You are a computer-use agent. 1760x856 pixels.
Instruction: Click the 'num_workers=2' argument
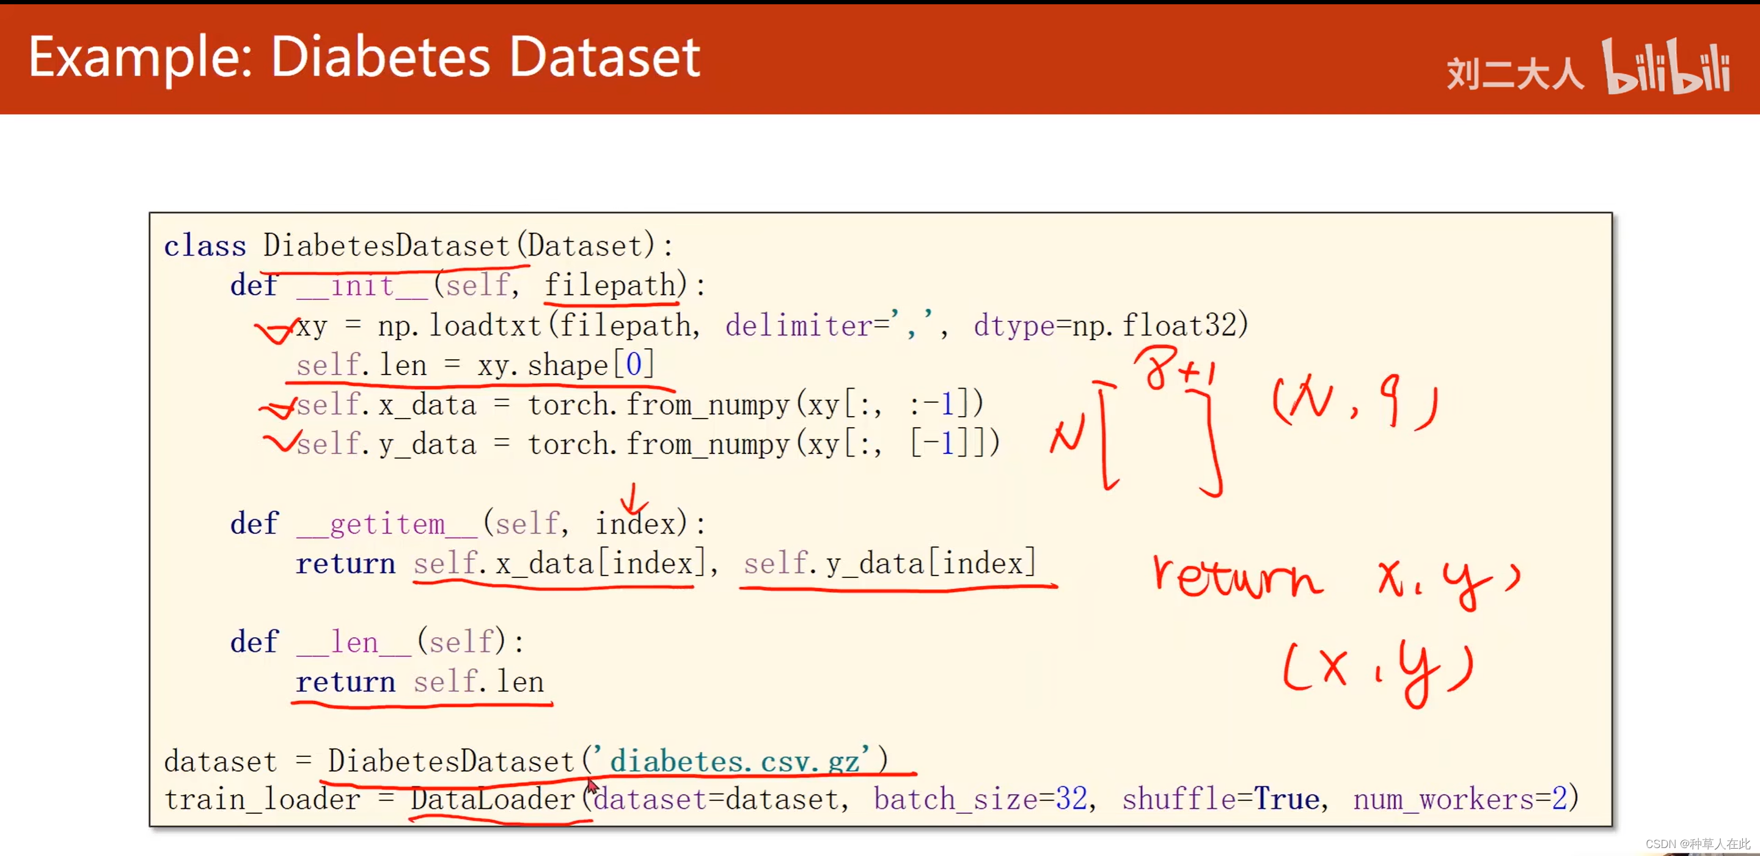(1460, 799)
